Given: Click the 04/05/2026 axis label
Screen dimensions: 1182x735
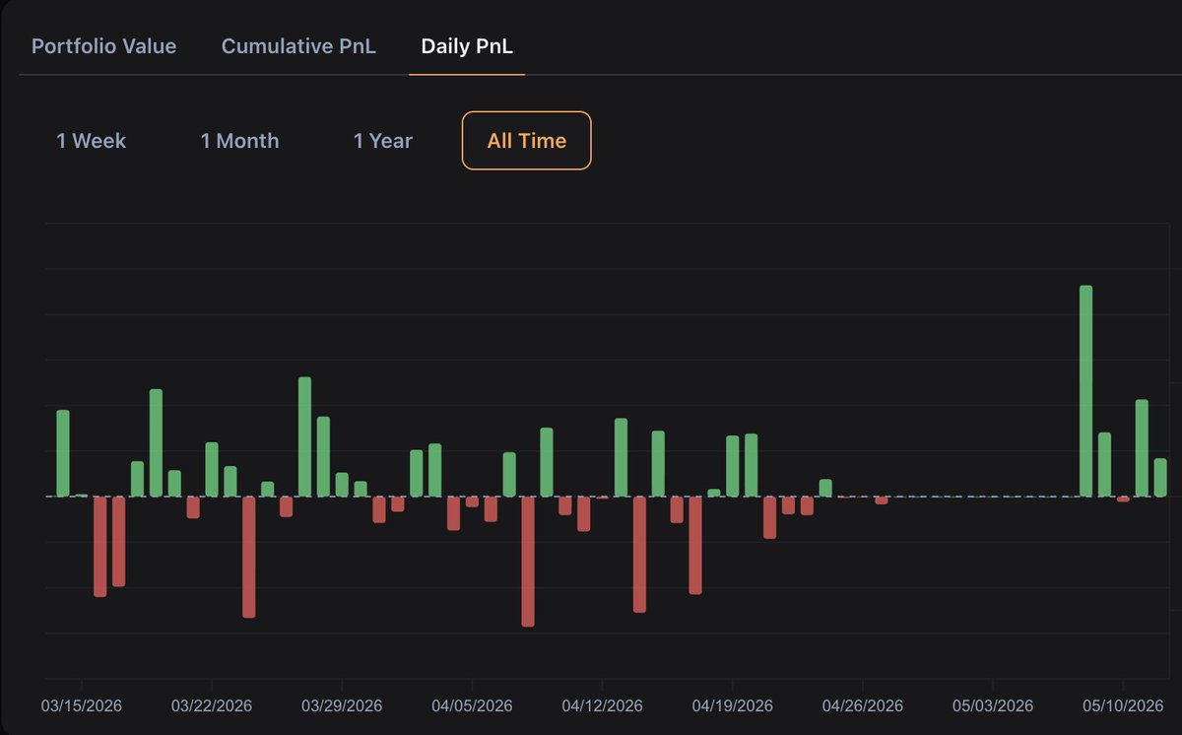Looking at the screenshot, I should (x=472, y=706).
